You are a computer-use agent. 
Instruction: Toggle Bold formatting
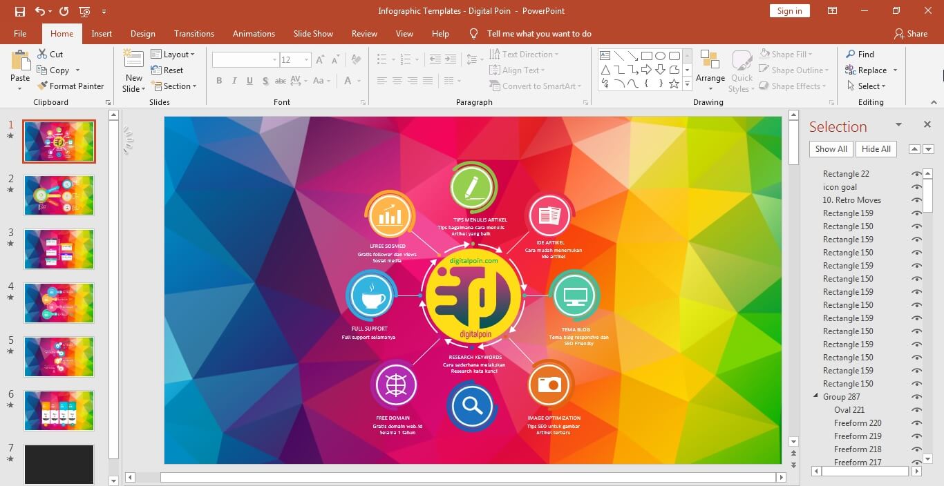click(x=219, y=81)
